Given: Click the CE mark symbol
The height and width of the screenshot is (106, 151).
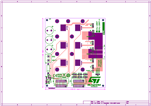Looking at the screenshot, I should (x=55, y=75).
